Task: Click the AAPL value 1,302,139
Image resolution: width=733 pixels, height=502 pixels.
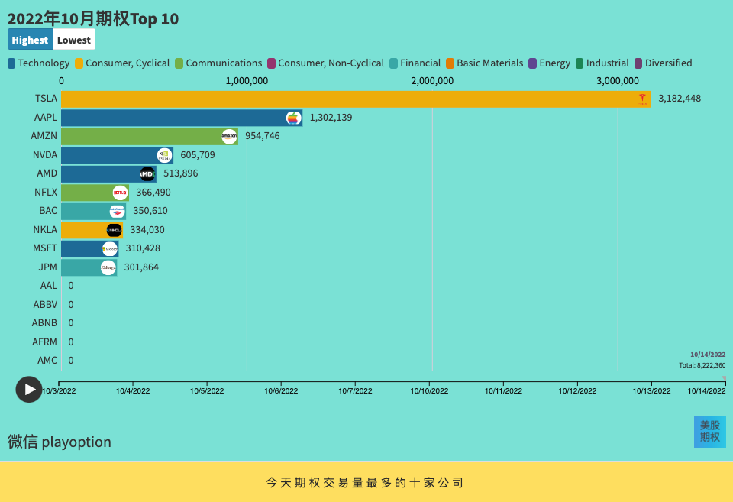Action: coord(331,118)
